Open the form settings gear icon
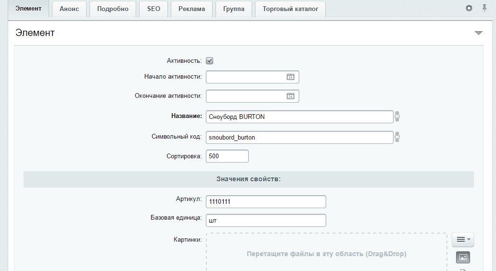496x271 pixels. 469,8
